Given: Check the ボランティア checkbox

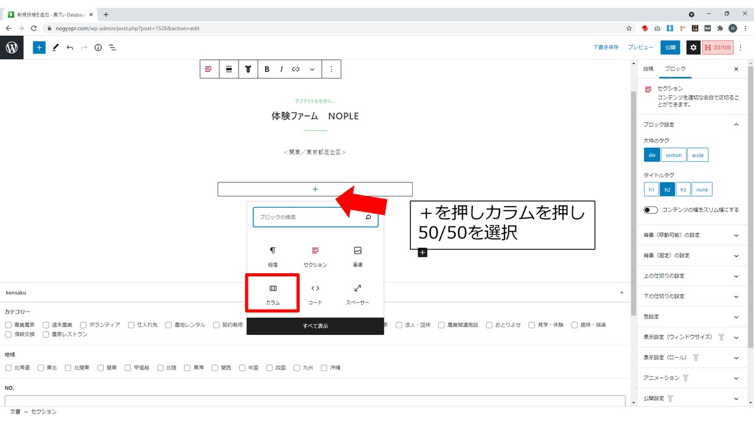Looking at the screenshot, I should 83,325.
